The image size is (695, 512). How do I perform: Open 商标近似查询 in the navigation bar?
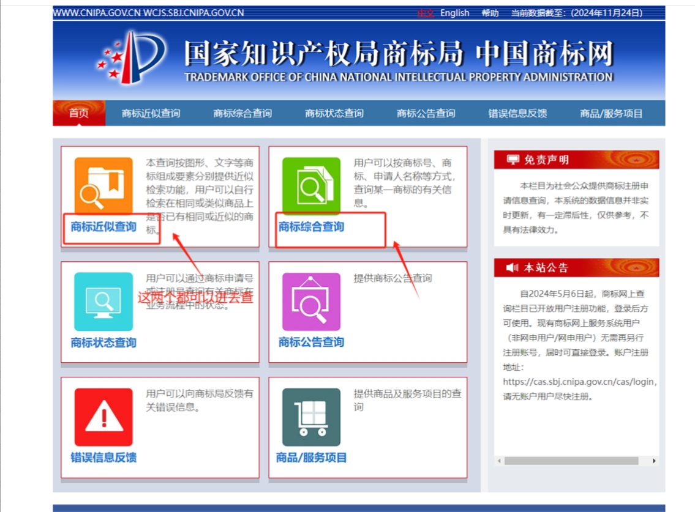151,113
